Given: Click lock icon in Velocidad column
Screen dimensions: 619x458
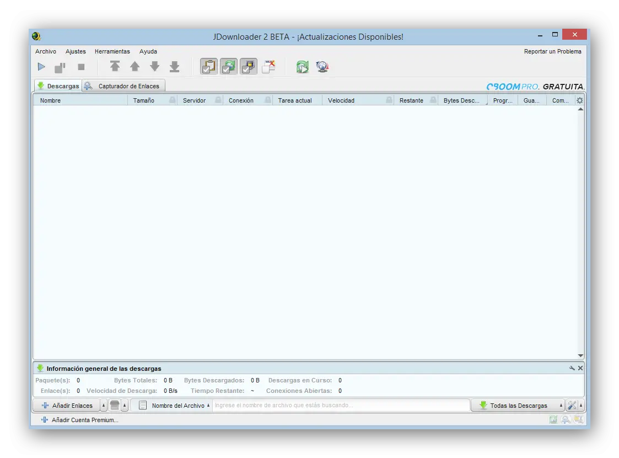Looking at the screenshot, I should click(389, 100).
